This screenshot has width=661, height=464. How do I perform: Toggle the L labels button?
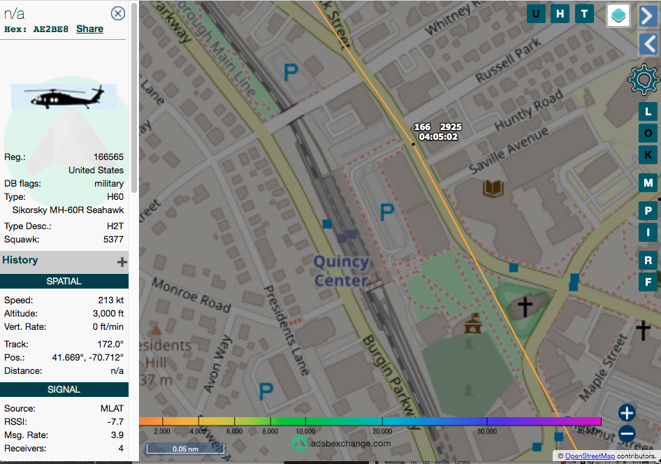tap(648, 112)
